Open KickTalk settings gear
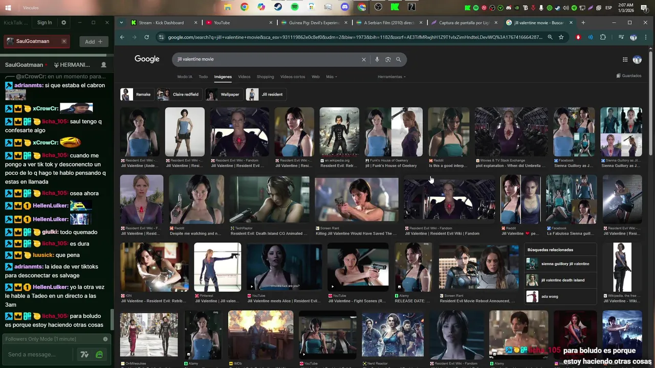This screenshot has width=655, height=368. coord(63,22)
